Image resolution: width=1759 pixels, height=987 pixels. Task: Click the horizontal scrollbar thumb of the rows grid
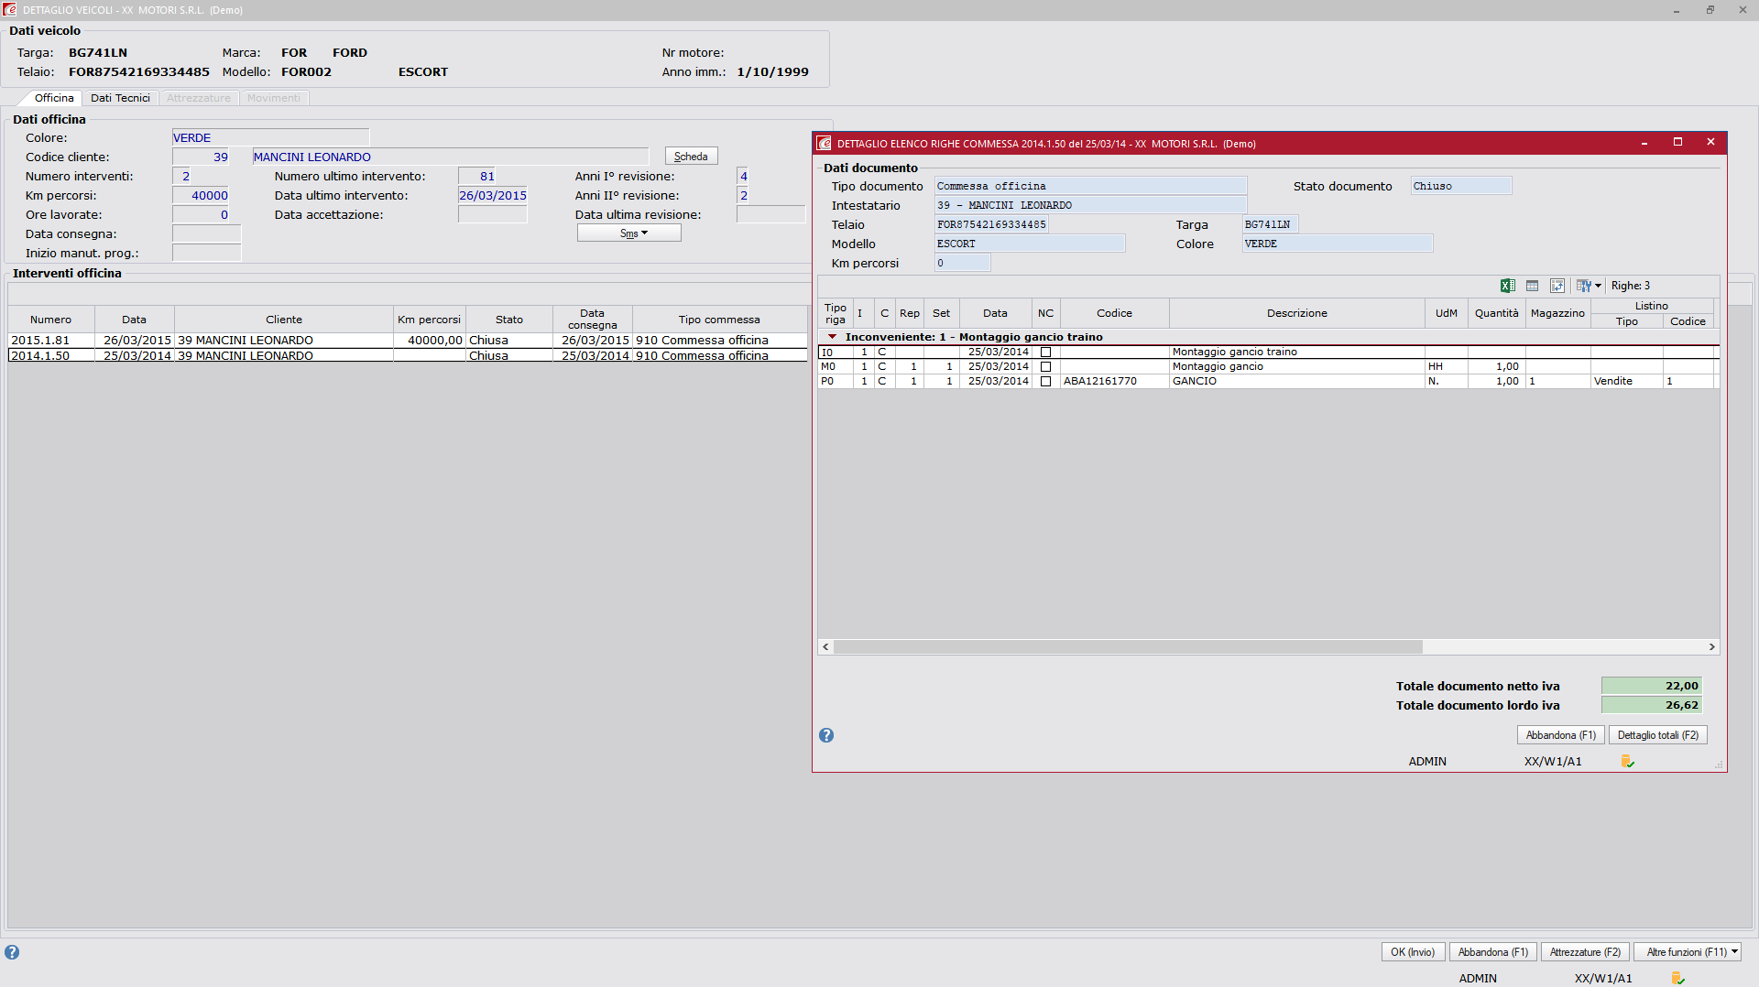coord(1128,646)
